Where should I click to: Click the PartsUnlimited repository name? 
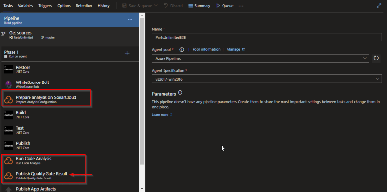[23, 38]
